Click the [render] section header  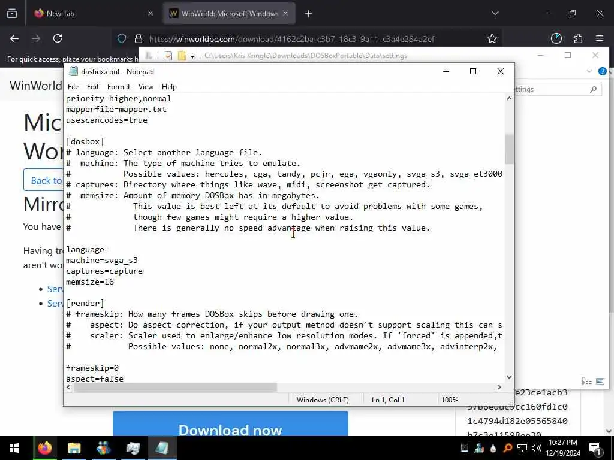85,303
